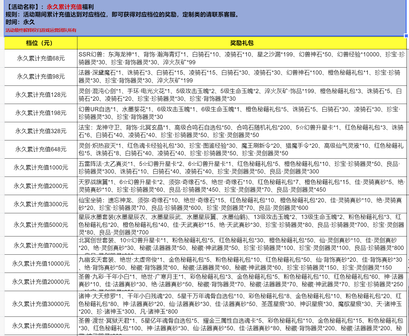This screenshot has height=336, width=409.
Task: Click the 永久累计充值328元 row label
Action: (41, 131)
